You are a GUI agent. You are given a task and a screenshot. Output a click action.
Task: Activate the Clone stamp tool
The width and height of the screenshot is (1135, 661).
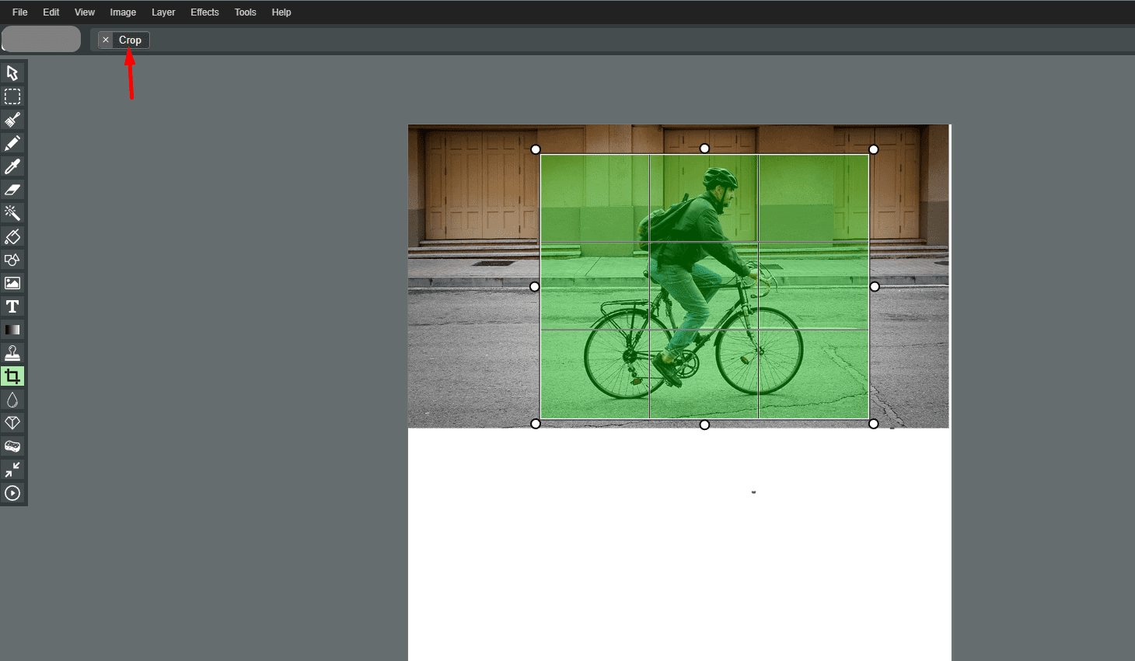[x=12, y=353]
